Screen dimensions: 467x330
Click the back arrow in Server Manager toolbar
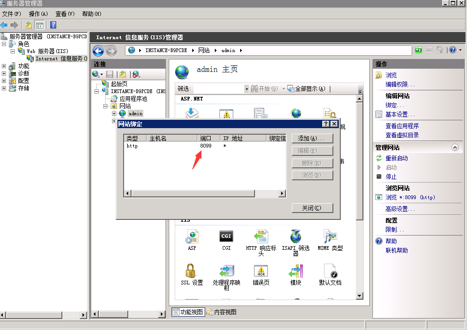[x=4, y=25]
